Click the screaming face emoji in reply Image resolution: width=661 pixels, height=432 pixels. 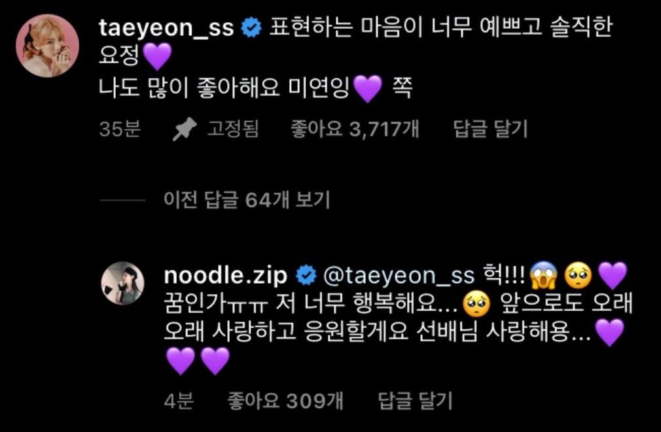pyautogui.click(x=544, y=275)
